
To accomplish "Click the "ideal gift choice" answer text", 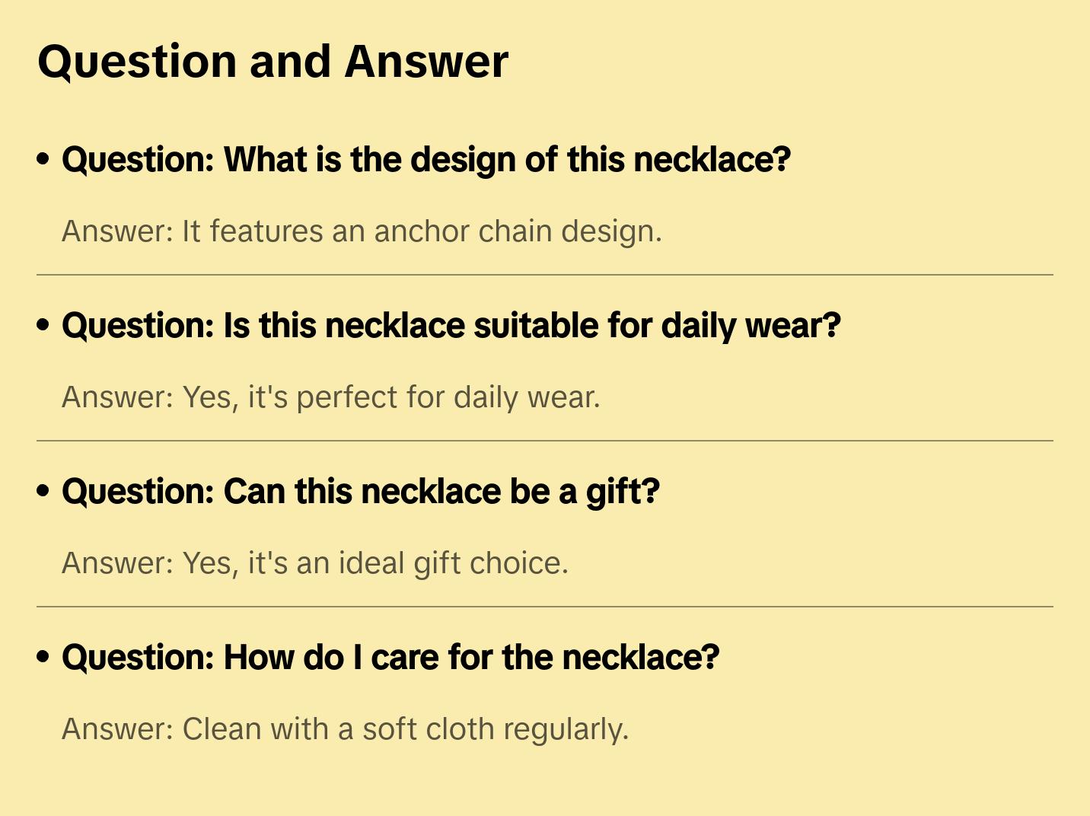I will click(x=453, y=563).
